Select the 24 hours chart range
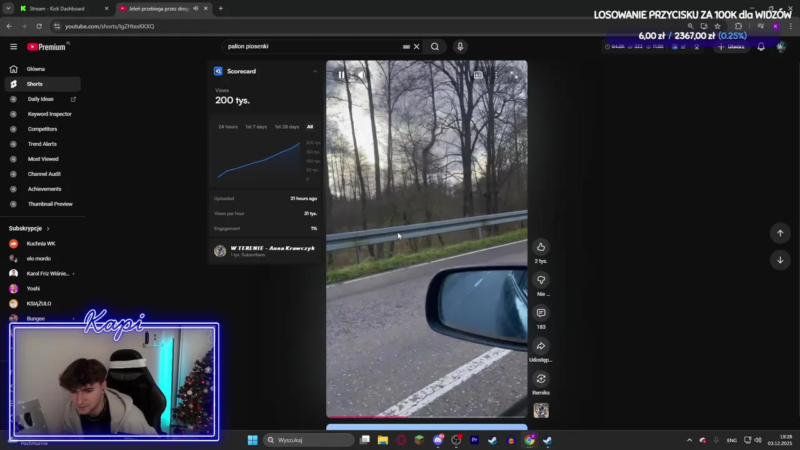The width and height of the screenshot is (800, 450). pos(227,127)
